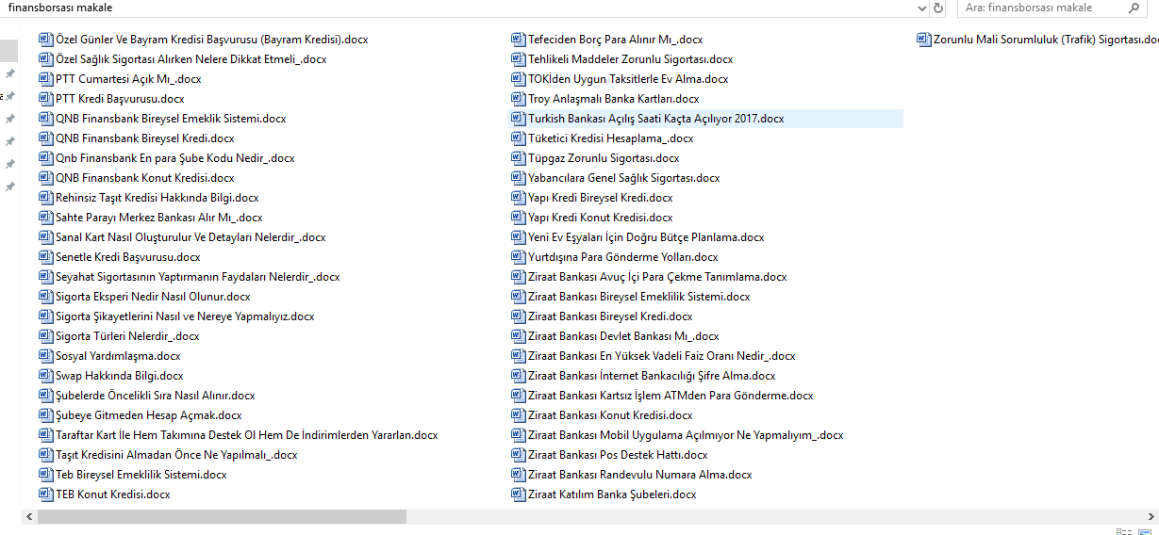Viewport: 1159px width, 535px height.
Task: Select the Zorunlu Mali Sorumluluk (Trafik) Sigortası icon
Action: [924, 40]
